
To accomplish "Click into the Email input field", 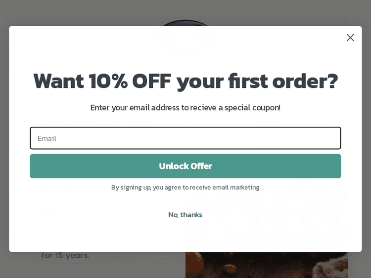I will pos(185,138).
